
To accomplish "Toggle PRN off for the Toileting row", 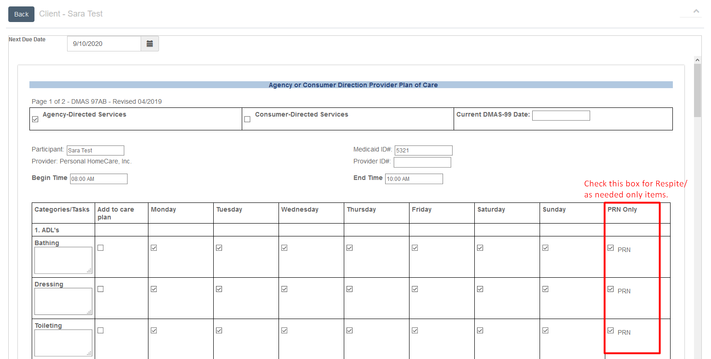I will 611,330.
